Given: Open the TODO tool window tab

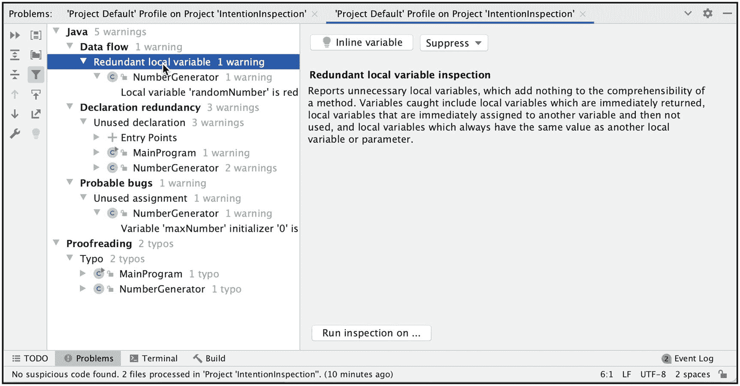Looking at the screenshot, I should (30, 358).
